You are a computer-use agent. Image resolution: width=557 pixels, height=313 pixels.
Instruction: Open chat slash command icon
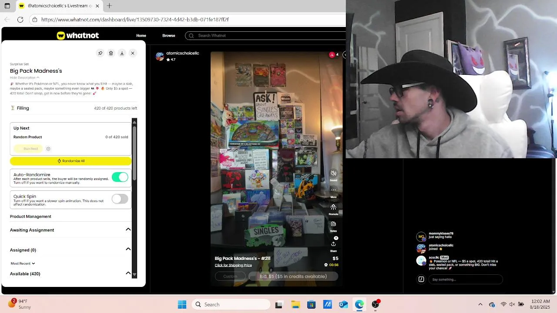pos(421,280)
